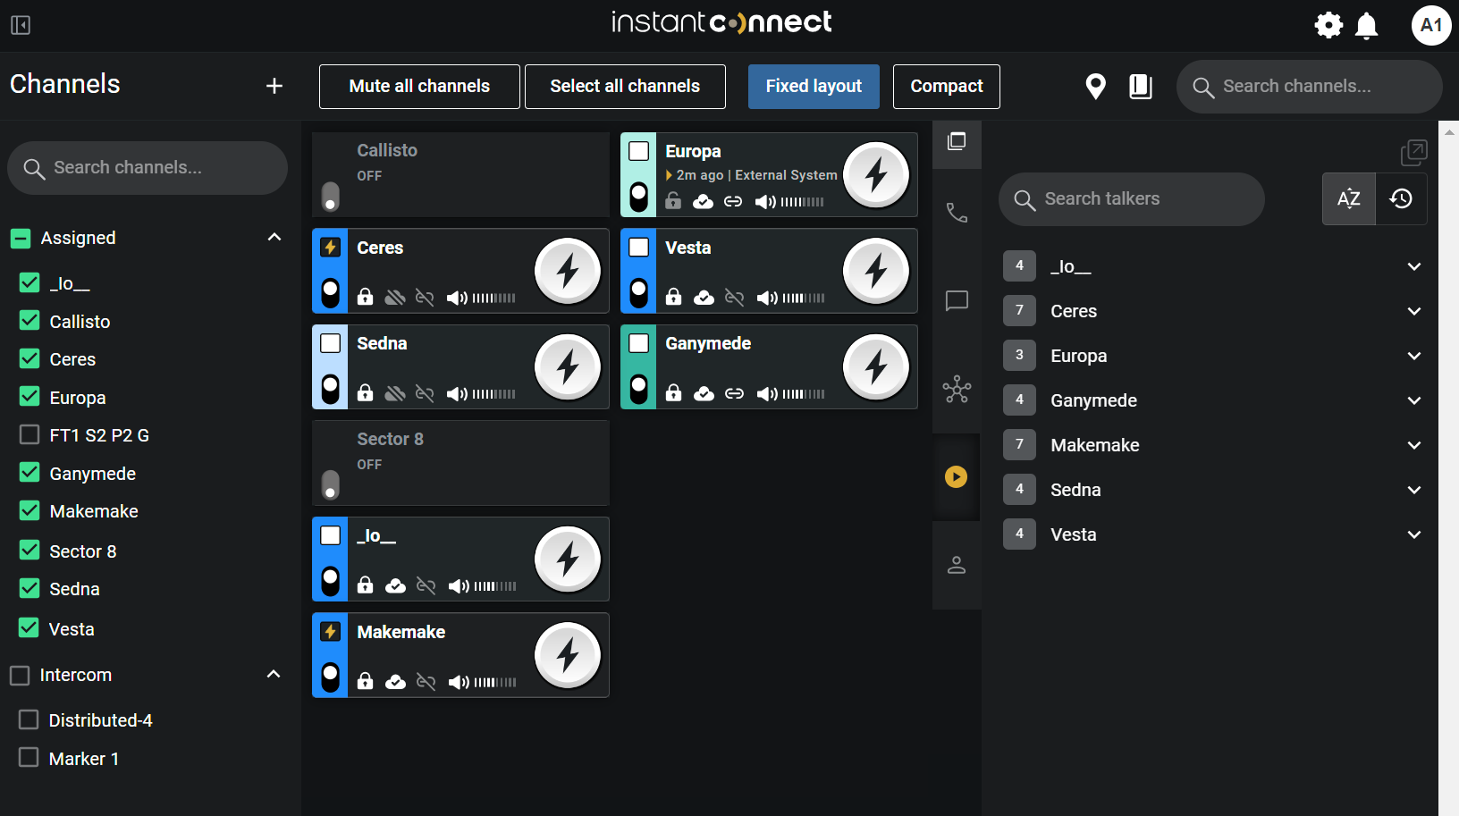Check FT1 S2 P2 G channel
Screen dimensions: 1459x816
pyautogui.click(x=30, y=434)
